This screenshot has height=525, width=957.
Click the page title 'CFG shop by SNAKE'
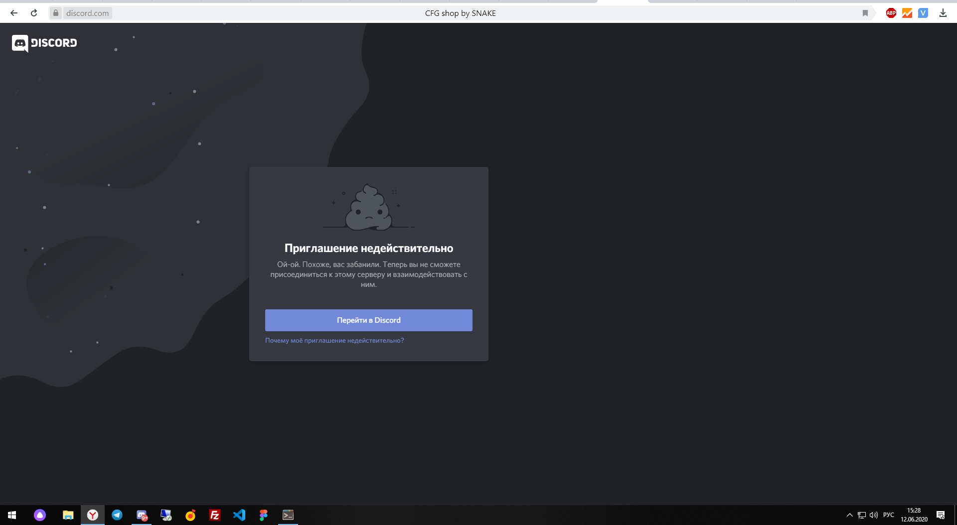pyautogui.click(x=461, y=13)
